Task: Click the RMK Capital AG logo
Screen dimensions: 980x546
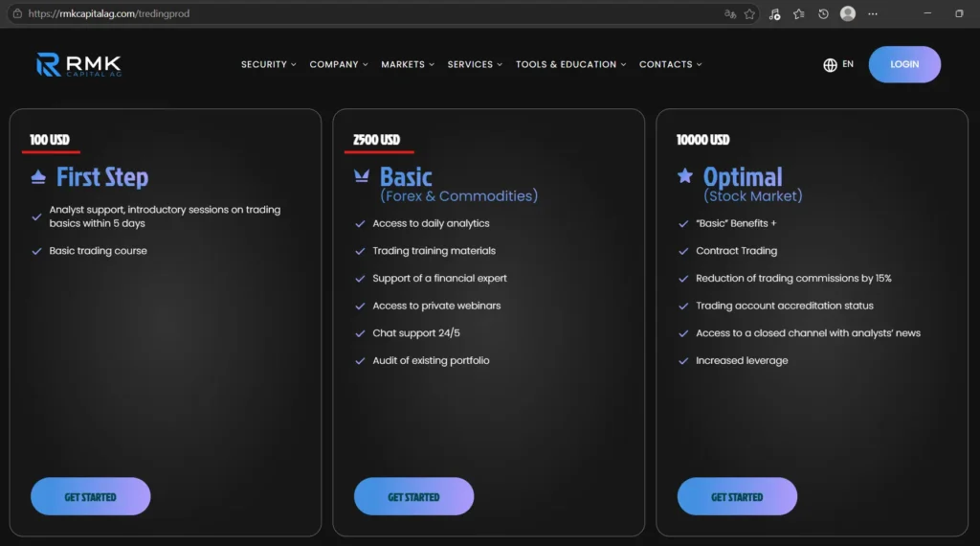Action: click(x=78, y=64)
